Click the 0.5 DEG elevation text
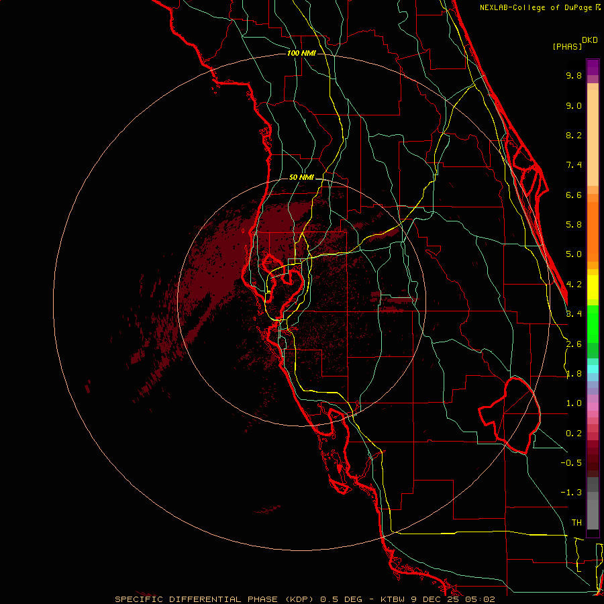Viewport: 604px width, 604px height. tap(342, 599)
